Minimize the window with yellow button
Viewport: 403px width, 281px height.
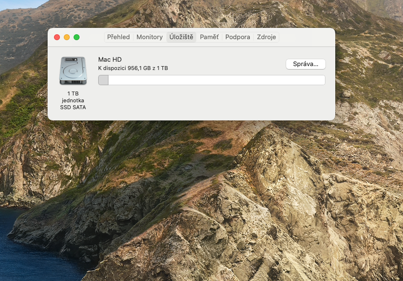67,37
